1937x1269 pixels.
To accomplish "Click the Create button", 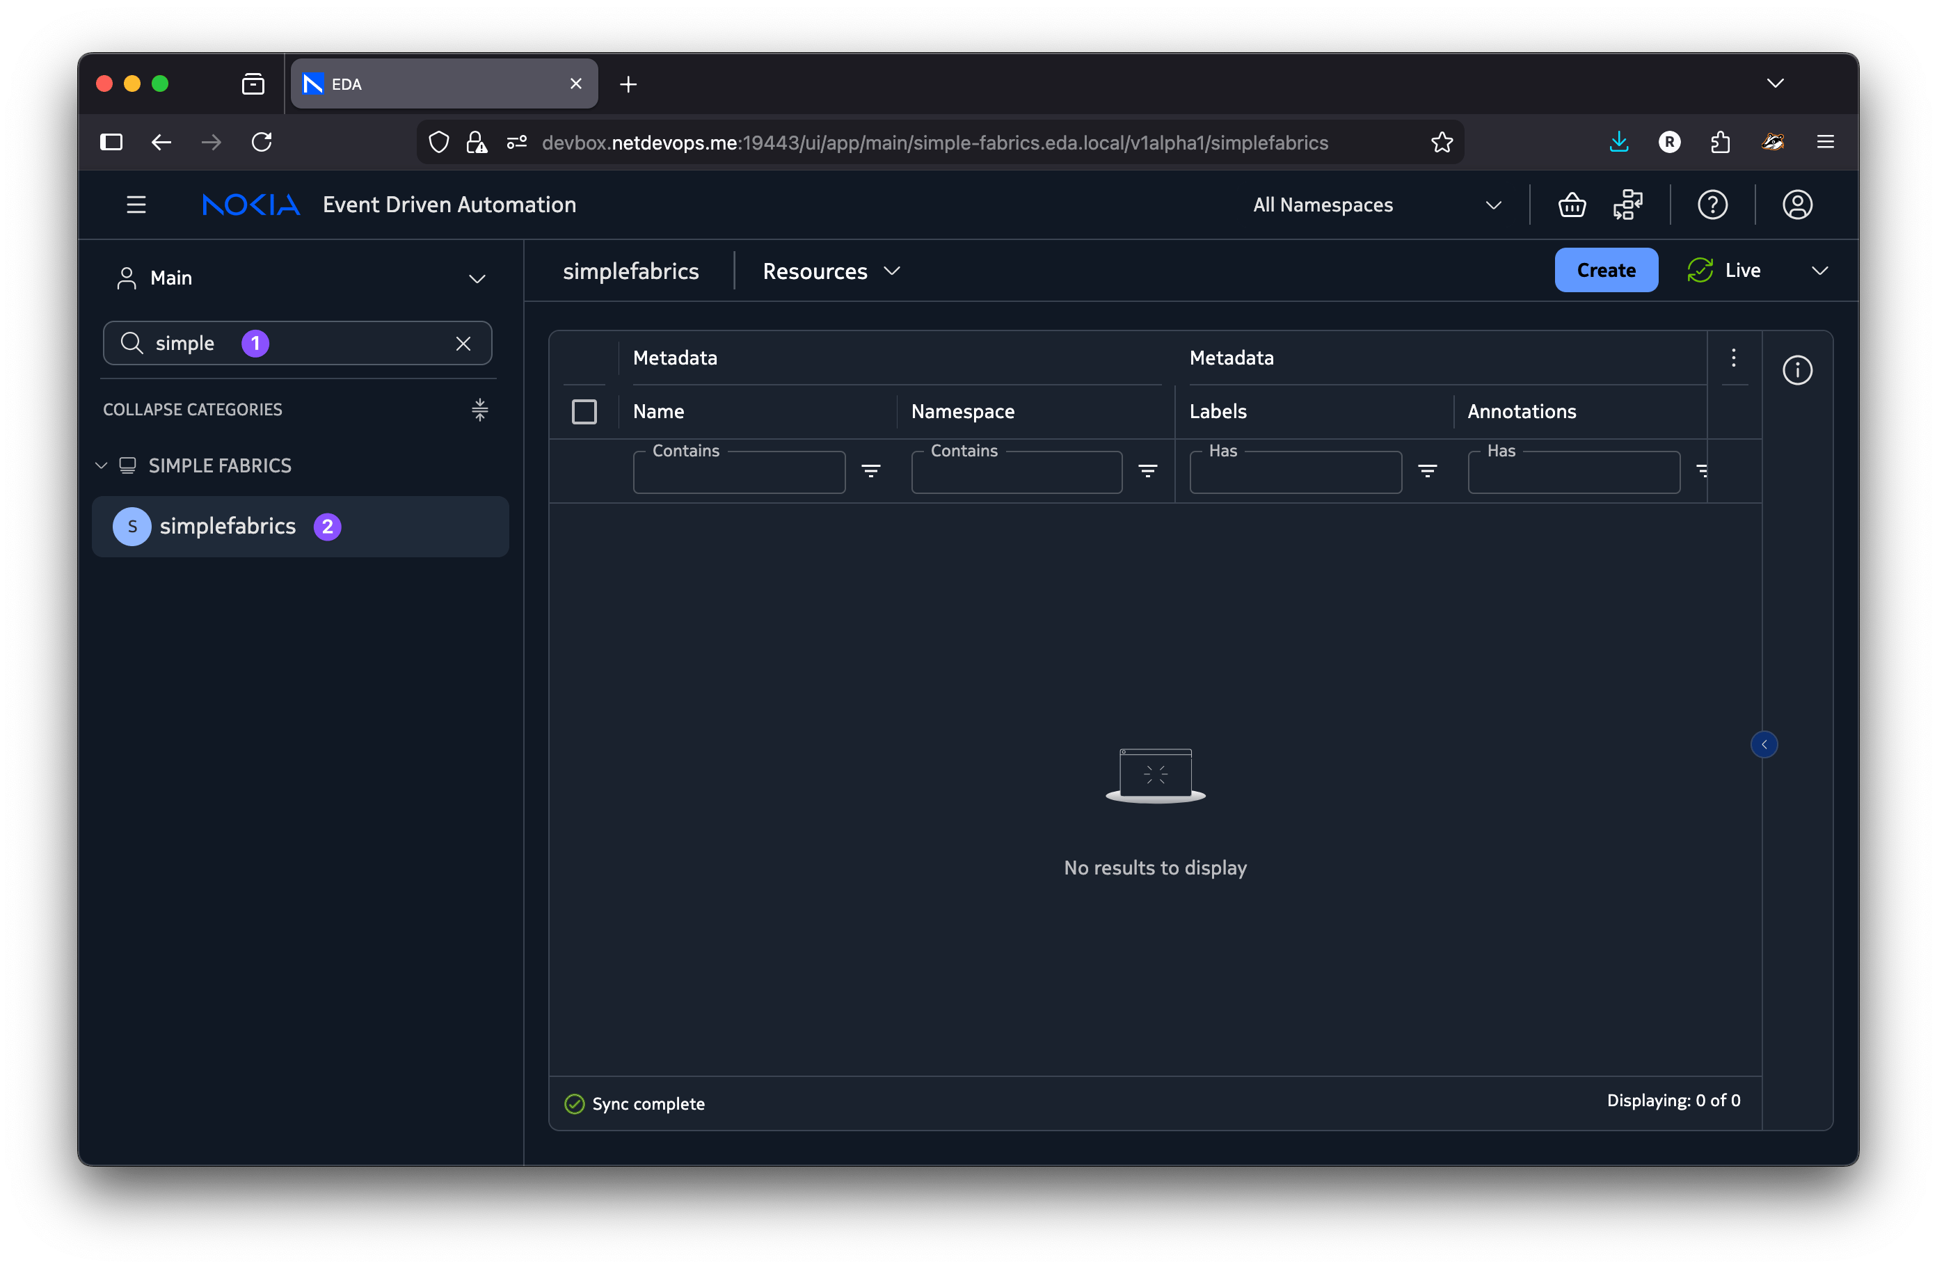I will coord(1605,270).
